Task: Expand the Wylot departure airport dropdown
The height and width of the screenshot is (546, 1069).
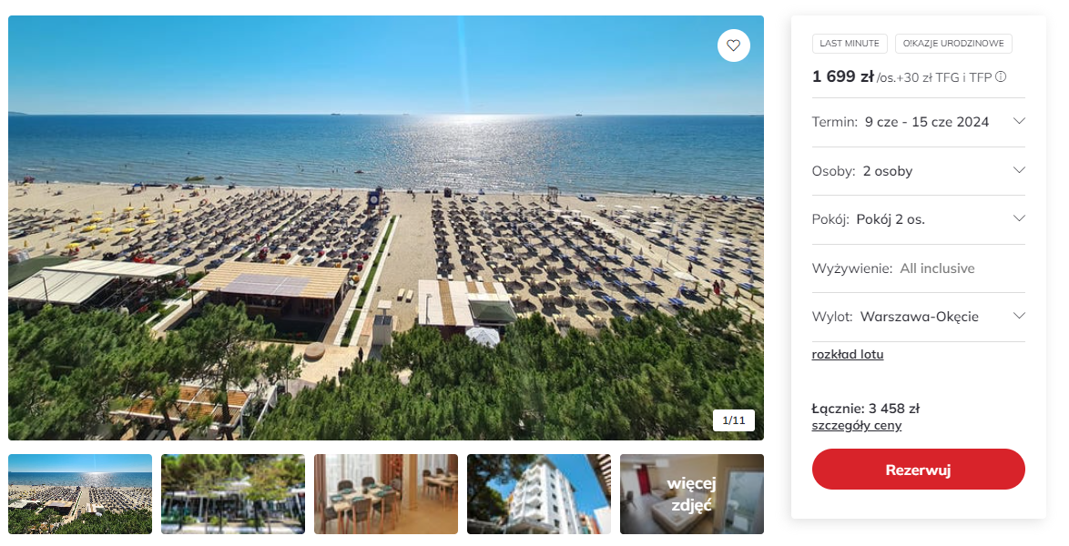Action: [x=919, y=317]
